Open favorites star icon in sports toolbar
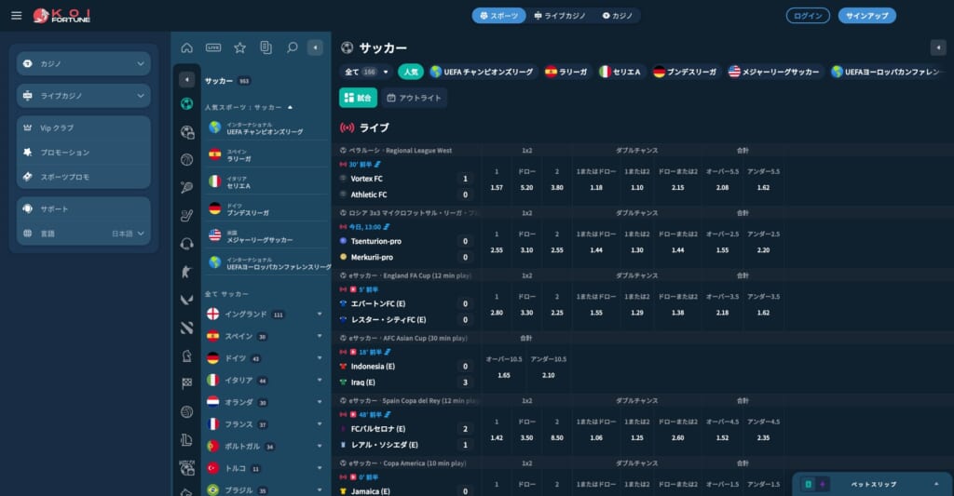The height and width of the screenshot is (496, 954). (239, 47)
